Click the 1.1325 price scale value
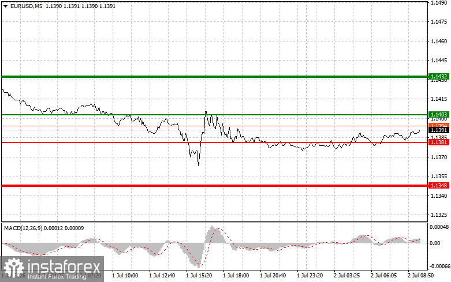The image size is (451, 282). coord(439,215)
